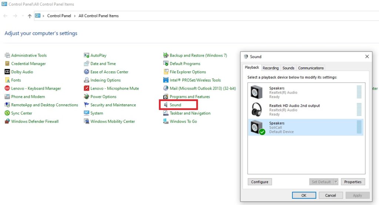
Task: Open Indexing Options icon
Action: [87, 80]
